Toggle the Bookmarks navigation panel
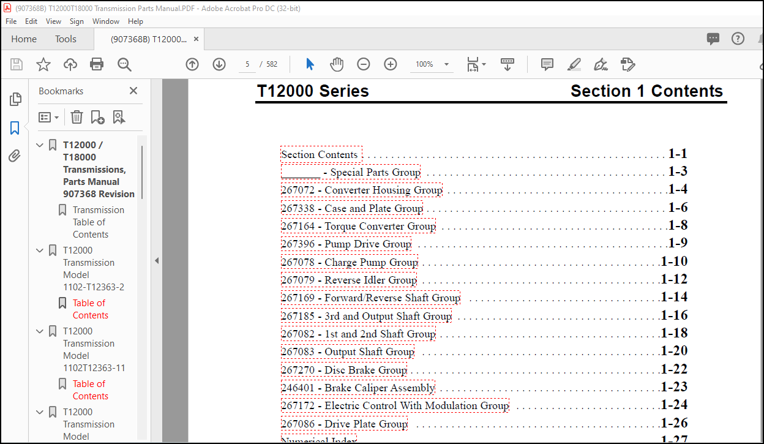 tap(15, 128)
